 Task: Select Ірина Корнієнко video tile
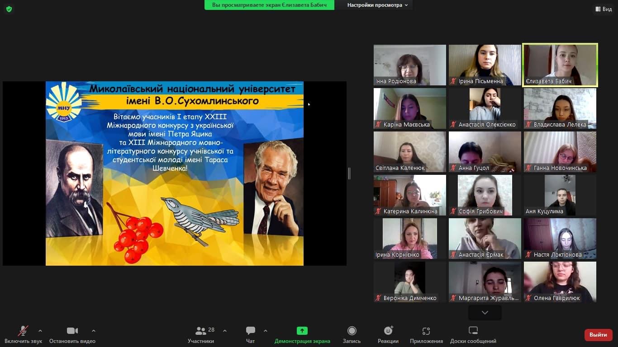tap(410, 239)
